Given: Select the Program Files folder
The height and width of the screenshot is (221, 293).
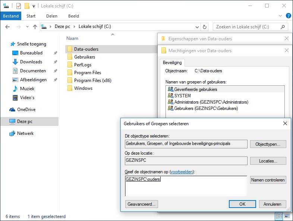Looking at the screenshot, I should coord(88,73).
